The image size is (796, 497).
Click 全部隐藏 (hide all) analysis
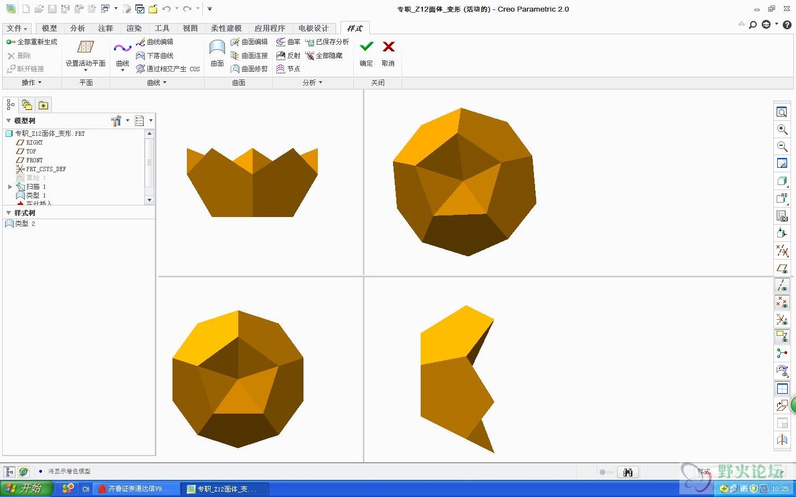324,55
